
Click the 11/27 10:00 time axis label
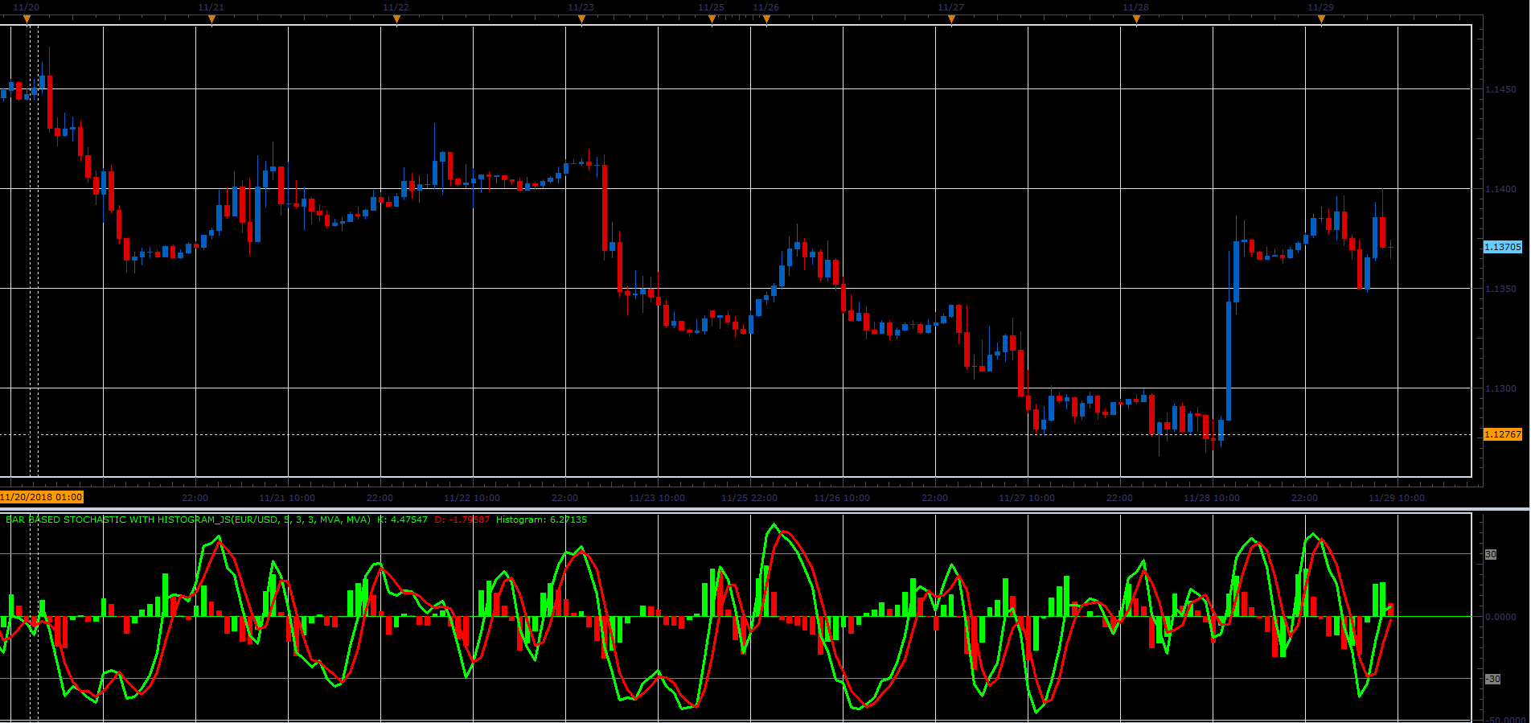[1027, 498]
